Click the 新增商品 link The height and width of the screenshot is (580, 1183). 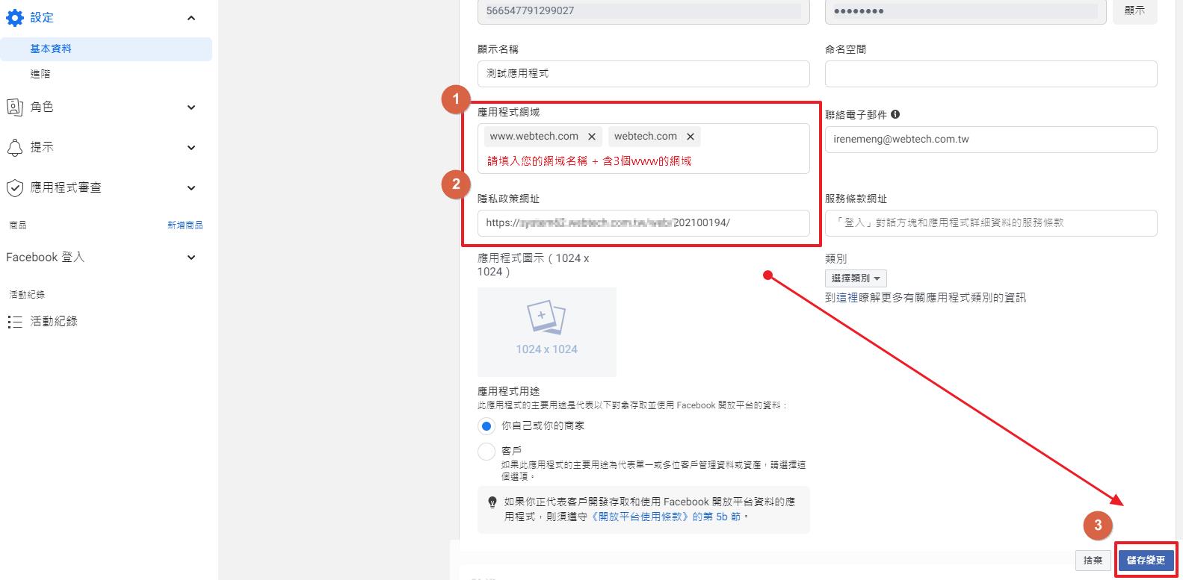coord(185,225)
